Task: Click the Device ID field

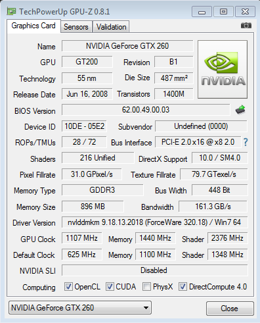Action: coord(84,126)
